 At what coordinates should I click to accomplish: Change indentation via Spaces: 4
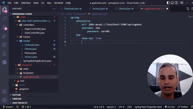pos(111,107)
